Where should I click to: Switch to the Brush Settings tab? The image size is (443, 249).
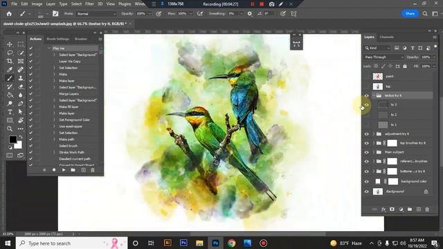58,39
